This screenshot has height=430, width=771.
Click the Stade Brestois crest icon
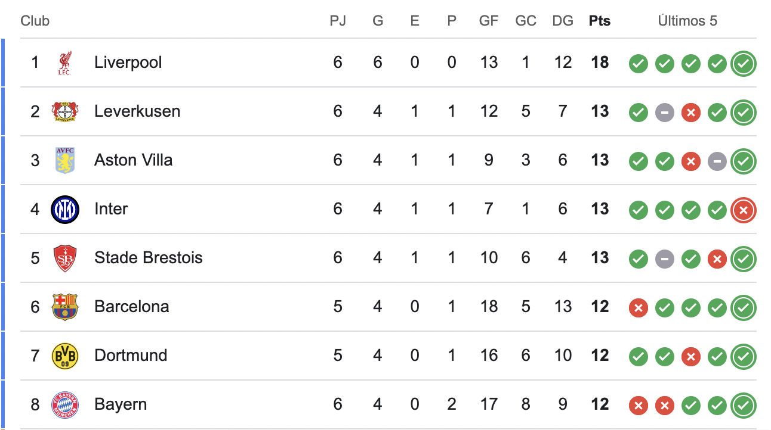(65, 258)
